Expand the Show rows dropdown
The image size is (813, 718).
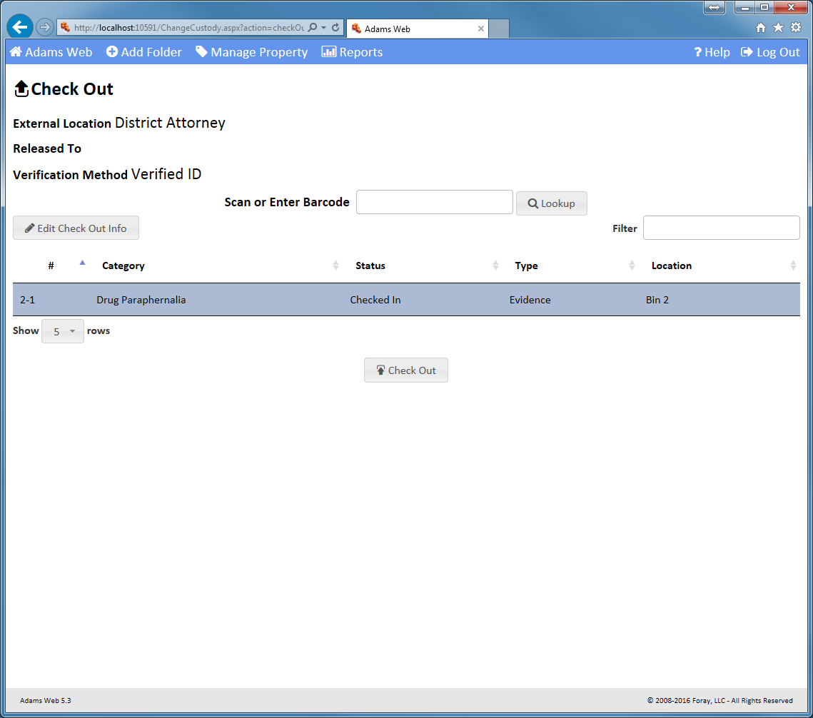click(63, 331)
